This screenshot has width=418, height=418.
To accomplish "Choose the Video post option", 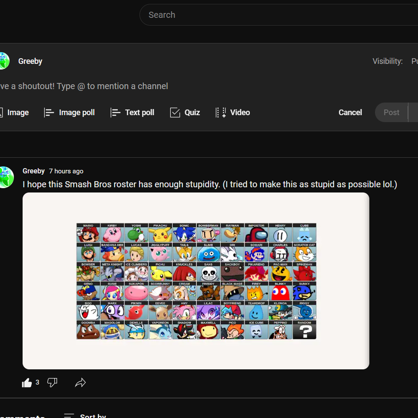I will pos(233,113).
